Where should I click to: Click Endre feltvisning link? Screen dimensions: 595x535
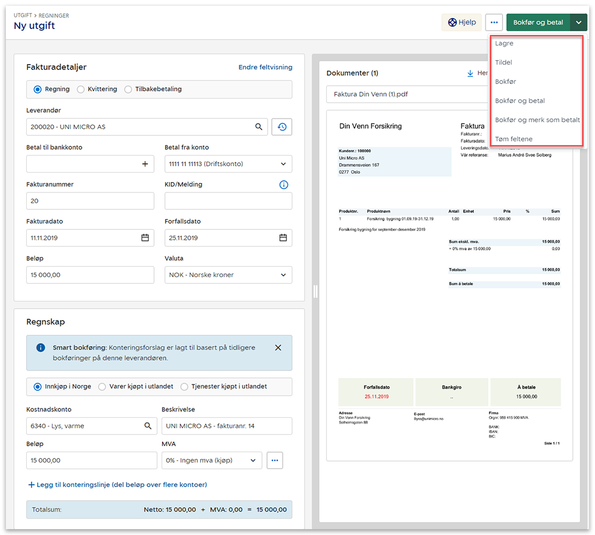(x=265, y=67)
